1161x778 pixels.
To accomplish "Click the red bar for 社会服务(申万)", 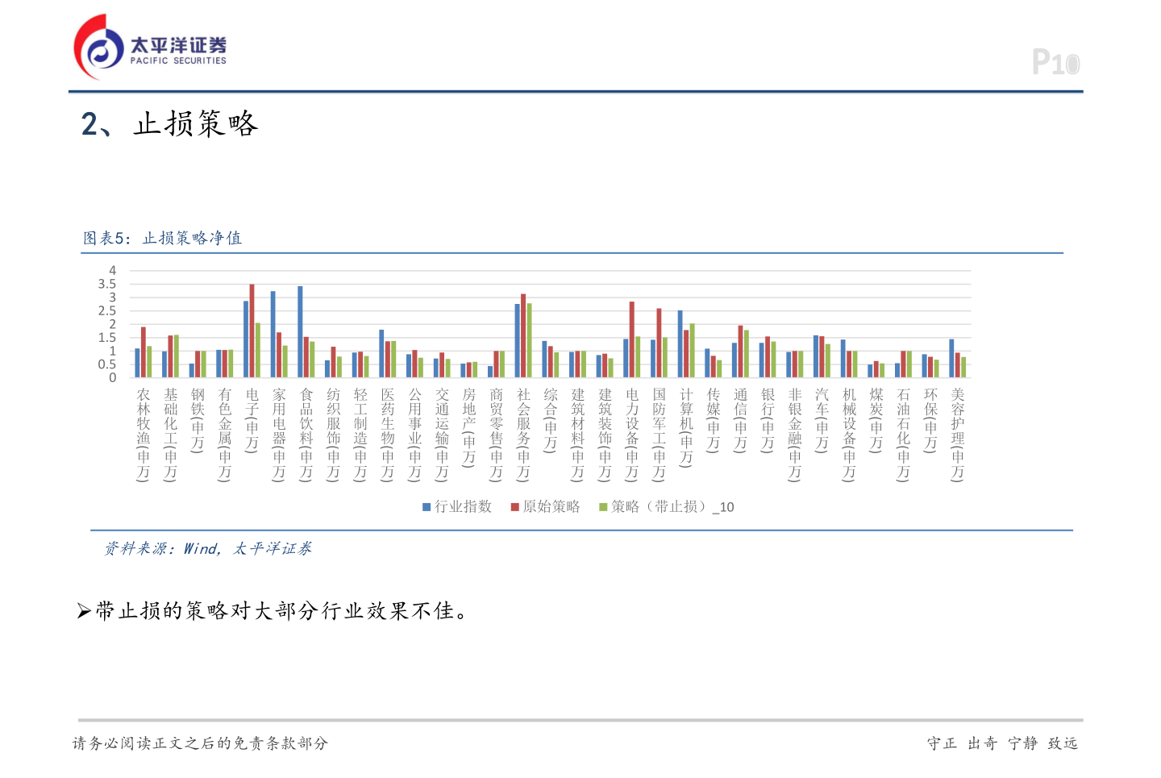I will (523, 335).
